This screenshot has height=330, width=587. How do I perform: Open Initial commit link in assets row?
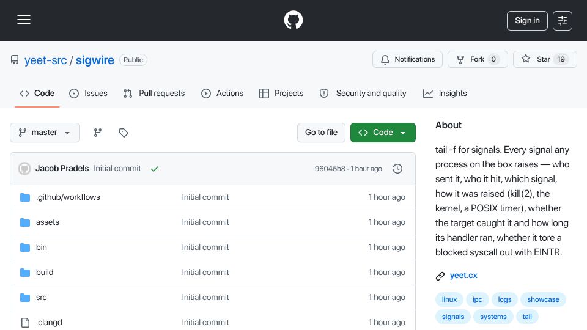pos(205,222)
